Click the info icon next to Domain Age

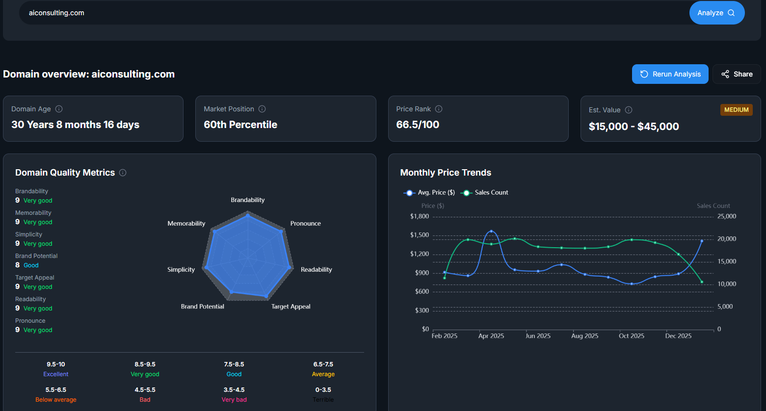coord(59,109)
